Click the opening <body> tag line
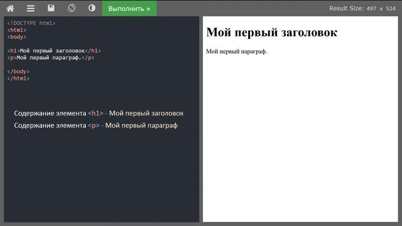Screen dimensions: 402x226 click(17, 37)
